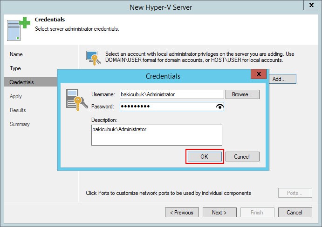Click into the Username field

coord(171,94)
